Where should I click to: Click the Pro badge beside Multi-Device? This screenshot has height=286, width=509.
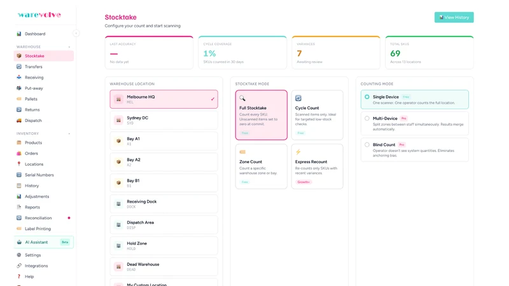coord(403,118)
